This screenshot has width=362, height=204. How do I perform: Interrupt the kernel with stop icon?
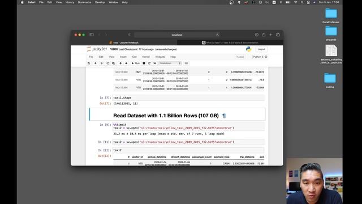click(x=144, y=63)
